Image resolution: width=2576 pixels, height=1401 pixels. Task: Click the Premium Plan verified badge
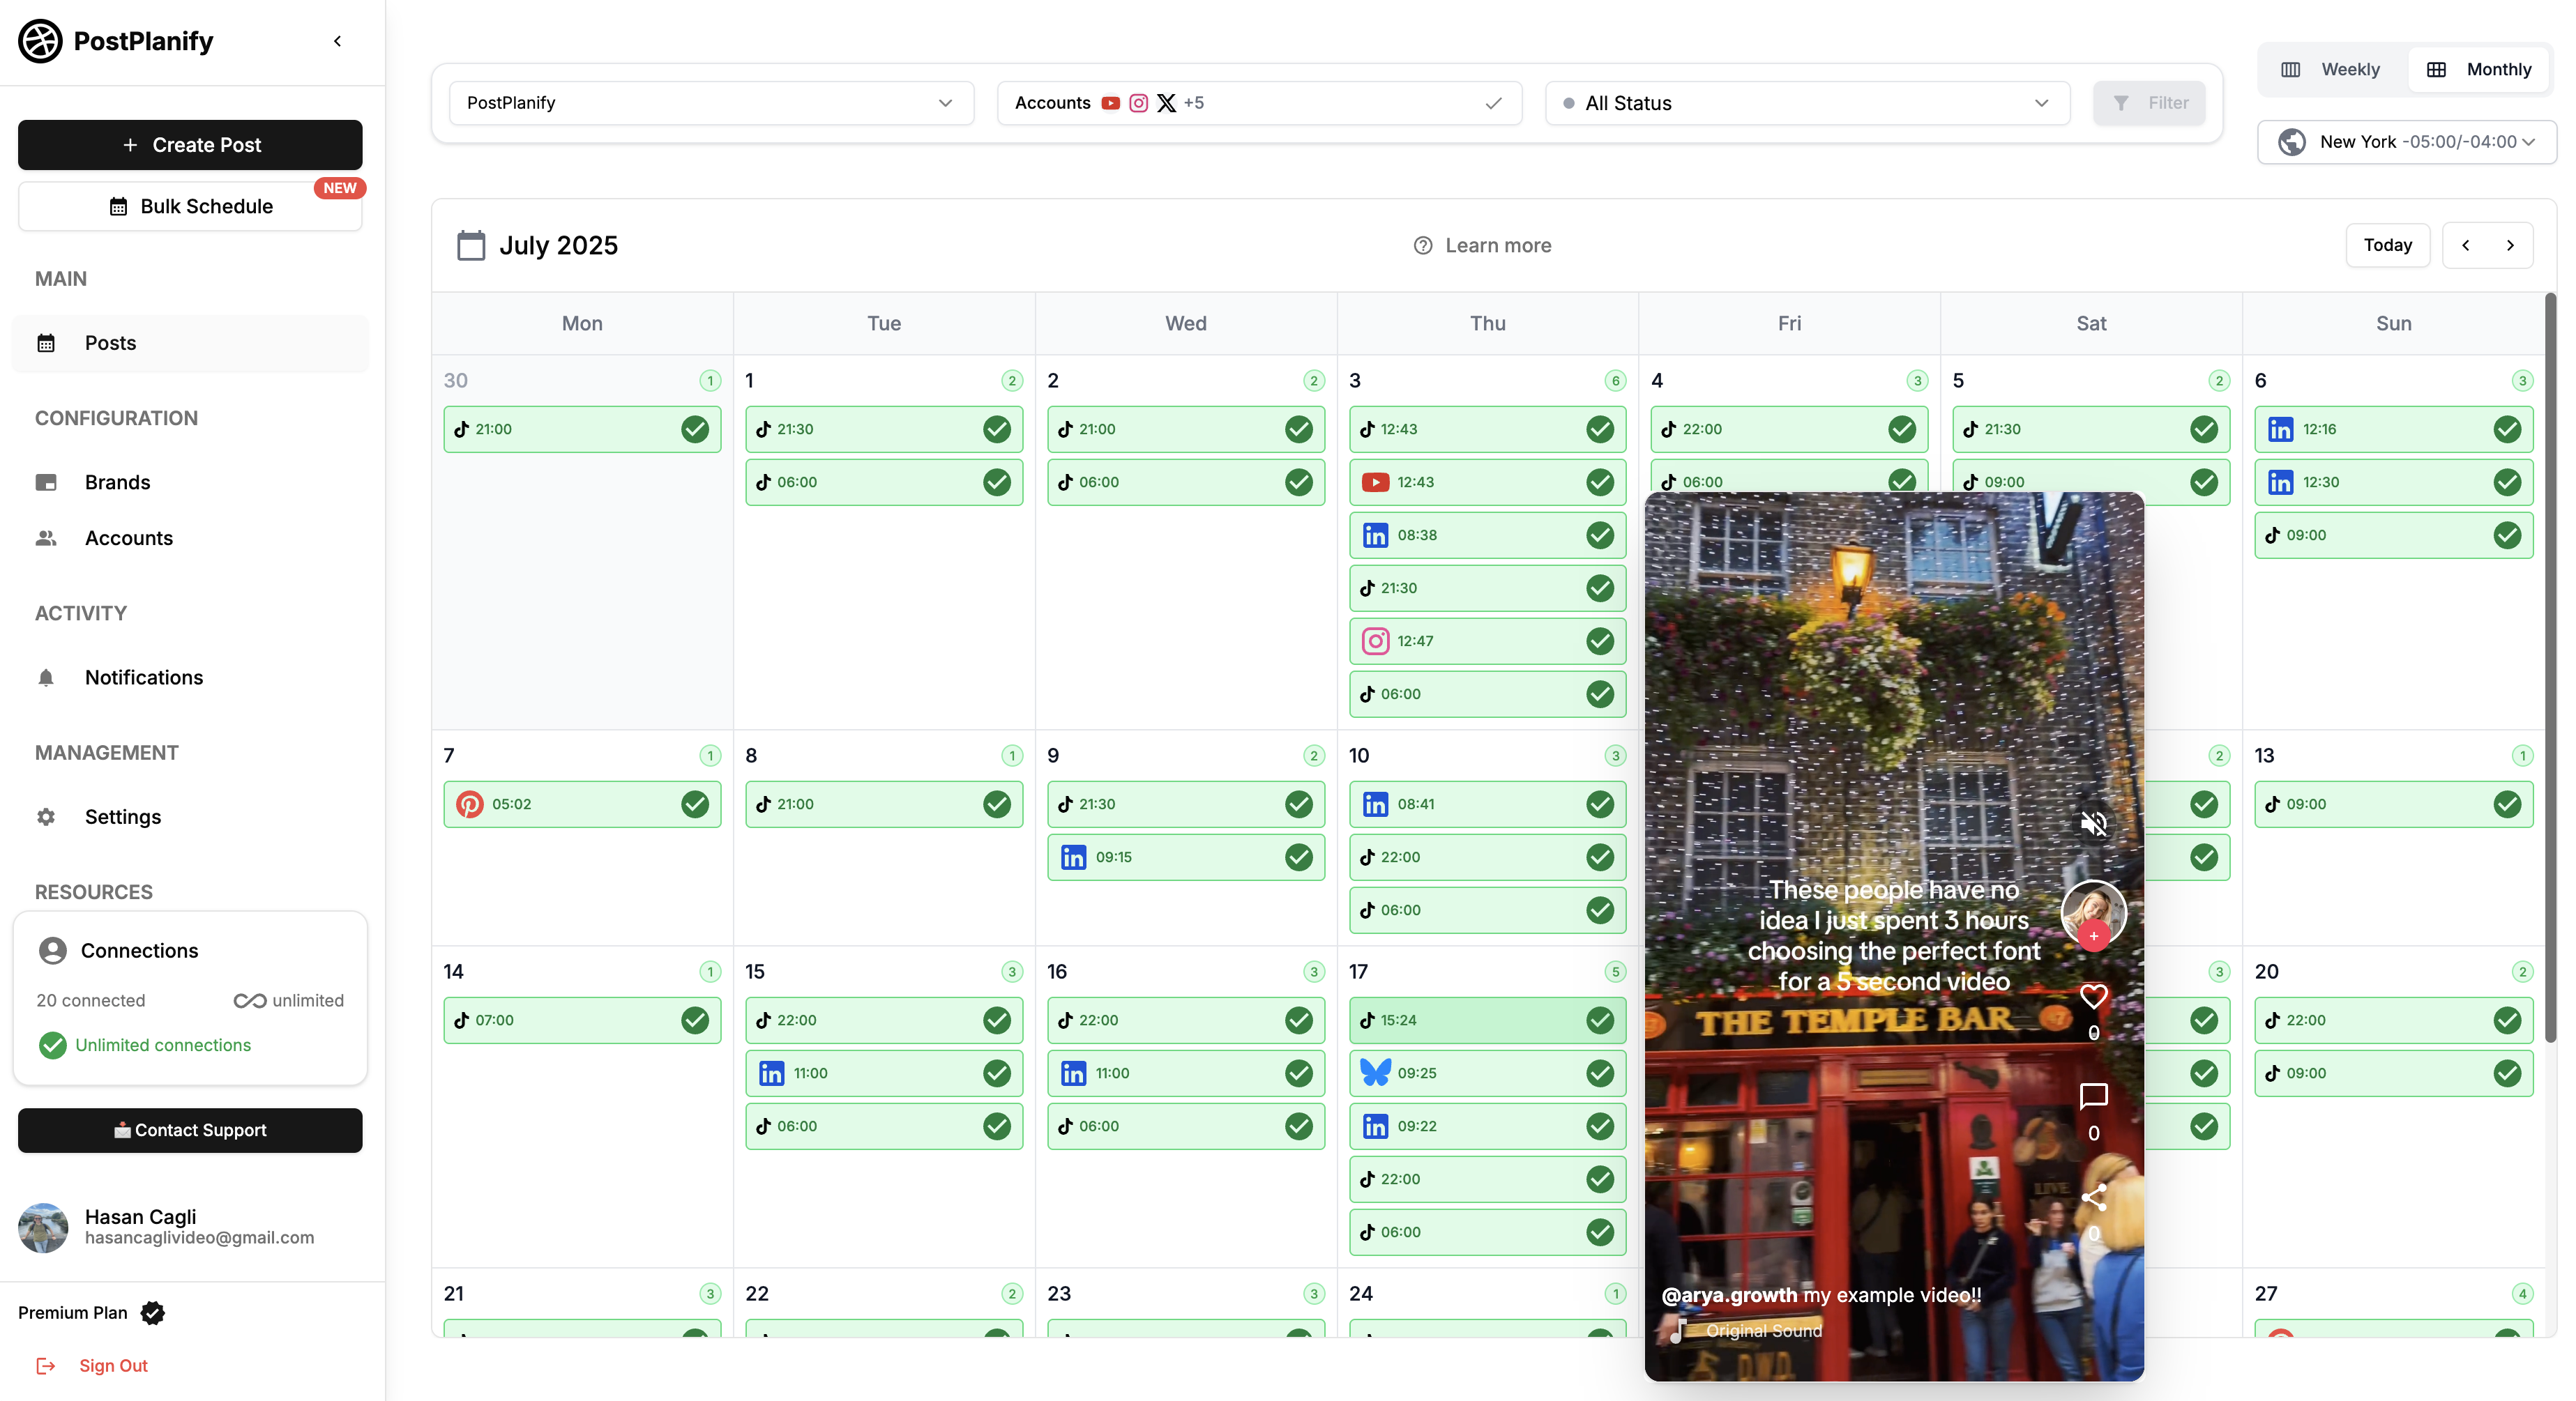pyautogui.click(x=153, y=1312)
